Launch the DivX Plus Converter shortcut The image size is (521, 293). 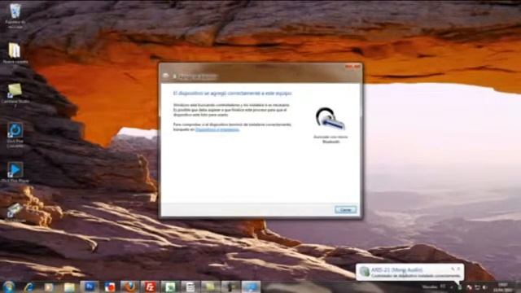pos(15,135)
